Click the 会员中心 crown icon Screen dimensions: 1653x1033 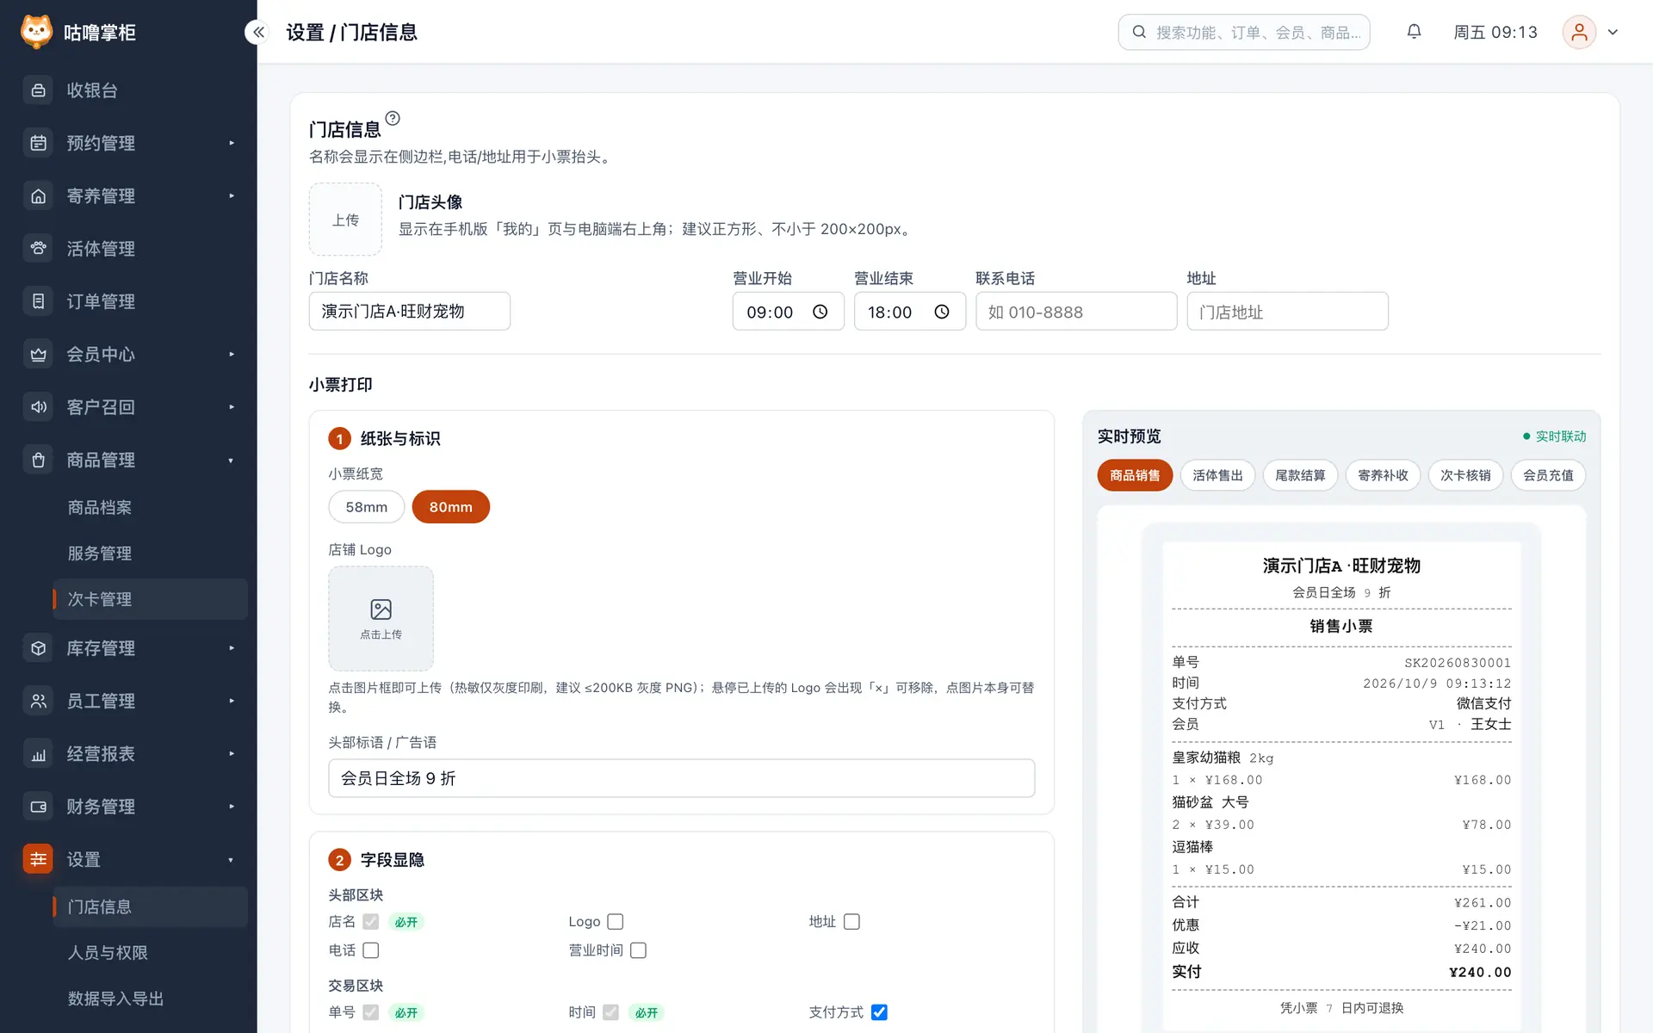39,354
